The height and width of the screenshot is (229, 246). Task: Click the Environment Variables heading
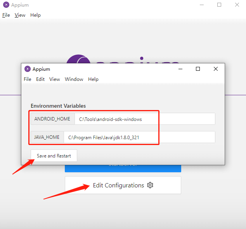pyautogui.click(x=58, y=106)
